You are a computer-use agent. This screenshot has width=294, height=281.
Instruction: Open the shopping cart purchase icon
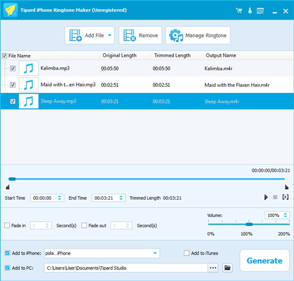point(239,10)
